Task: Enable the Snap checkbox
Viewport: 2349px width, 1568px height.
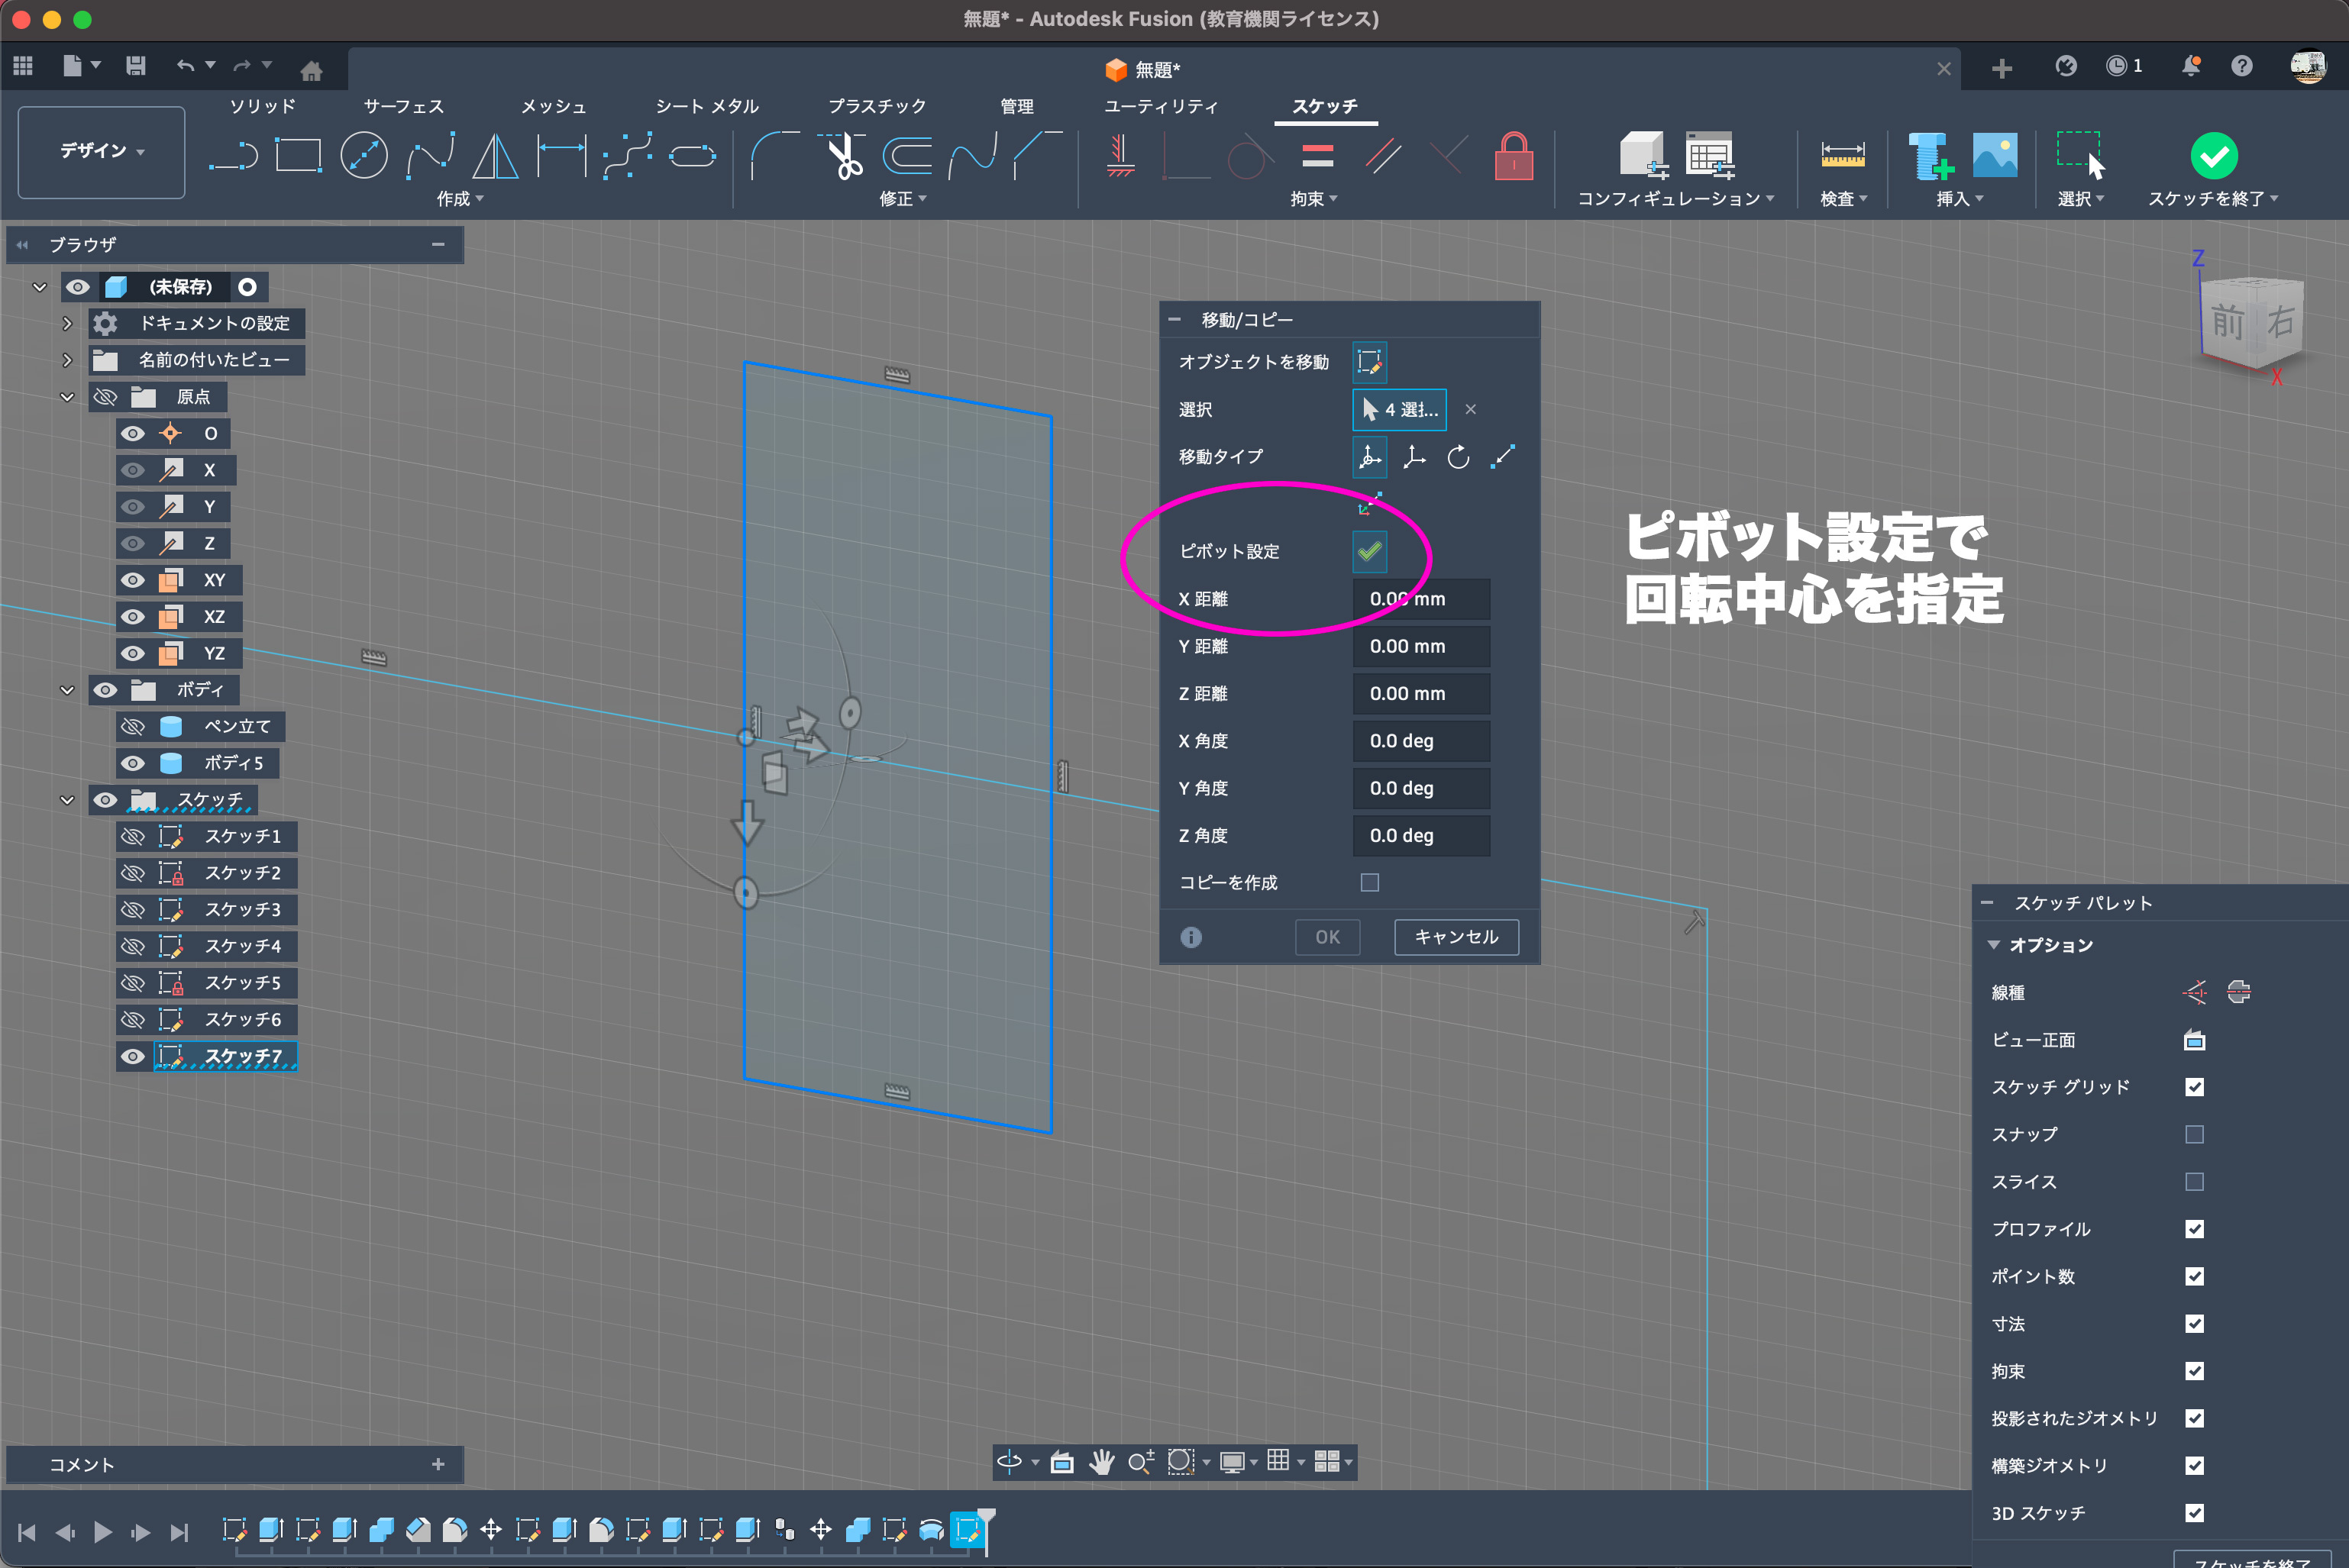Action: [x=2194, y=1135]
